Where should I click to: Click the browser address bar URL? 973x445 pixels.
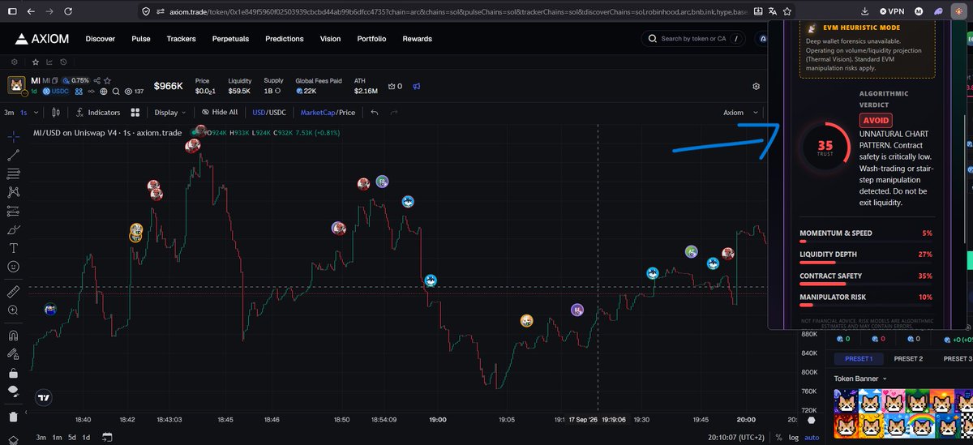(x=458, y=11)
